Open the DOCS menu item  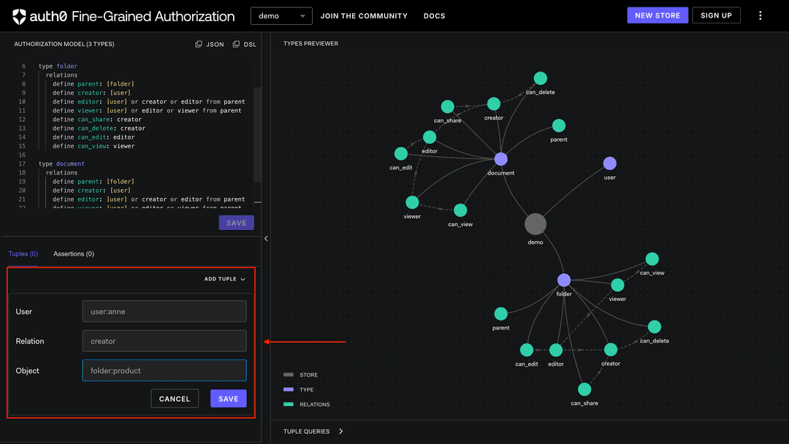click(434, 15)
